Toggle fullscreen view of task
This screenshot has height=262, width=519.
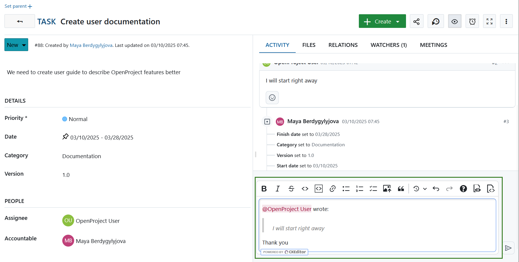pos(489,21)
